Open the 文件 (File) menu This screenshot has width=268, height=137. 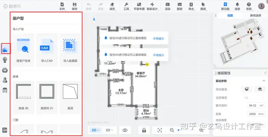coord(62,6)
